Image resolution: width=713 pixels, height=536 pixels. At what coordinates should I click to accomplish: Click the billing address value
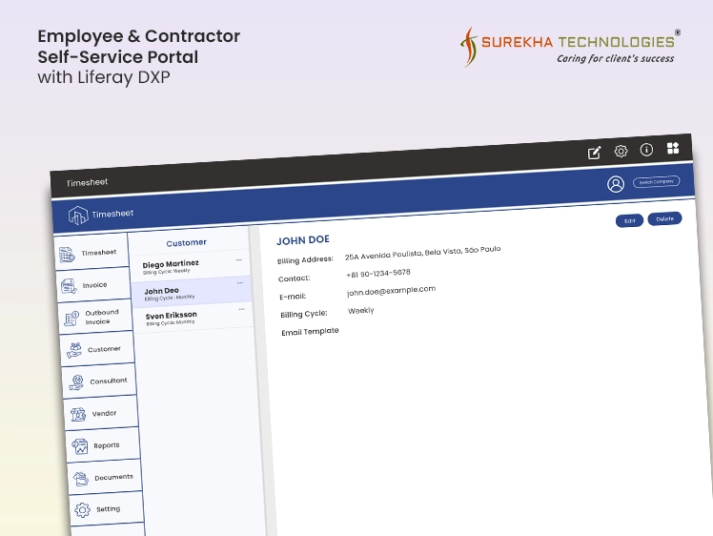point(422,253)
